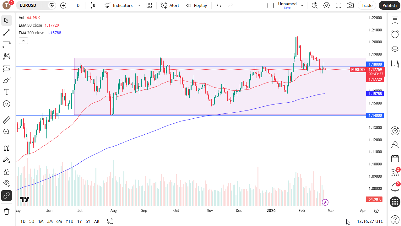Toggle stay in drawing mode

click(x=6, y=160)
